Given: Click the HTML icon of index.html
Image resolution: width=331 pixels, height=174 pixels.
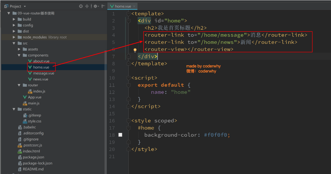Looking at the screenshot, I should 20,151.
